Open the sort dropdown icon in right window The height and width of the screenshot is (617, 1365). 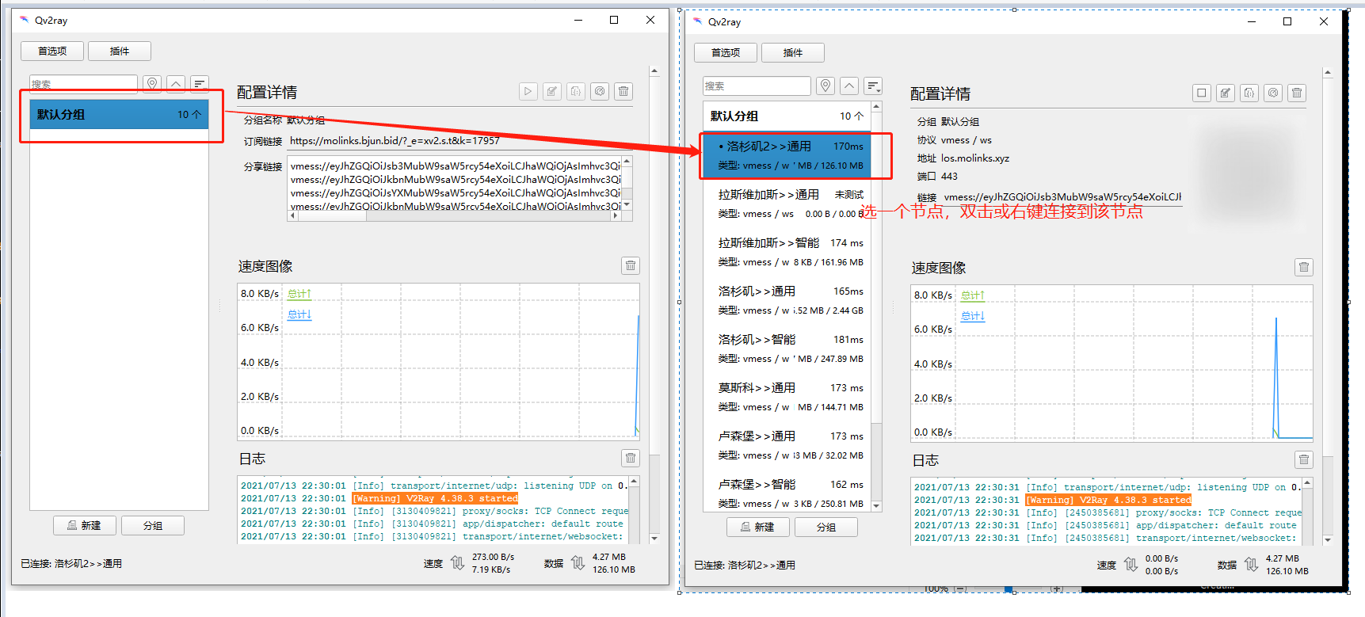(873, 86)
